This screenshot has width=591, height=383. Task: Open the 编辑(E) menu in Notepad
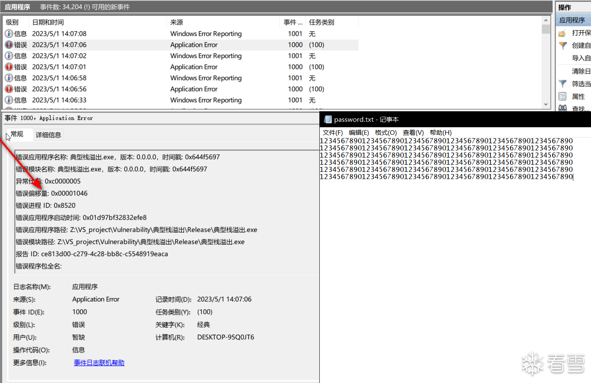(359, 132)
